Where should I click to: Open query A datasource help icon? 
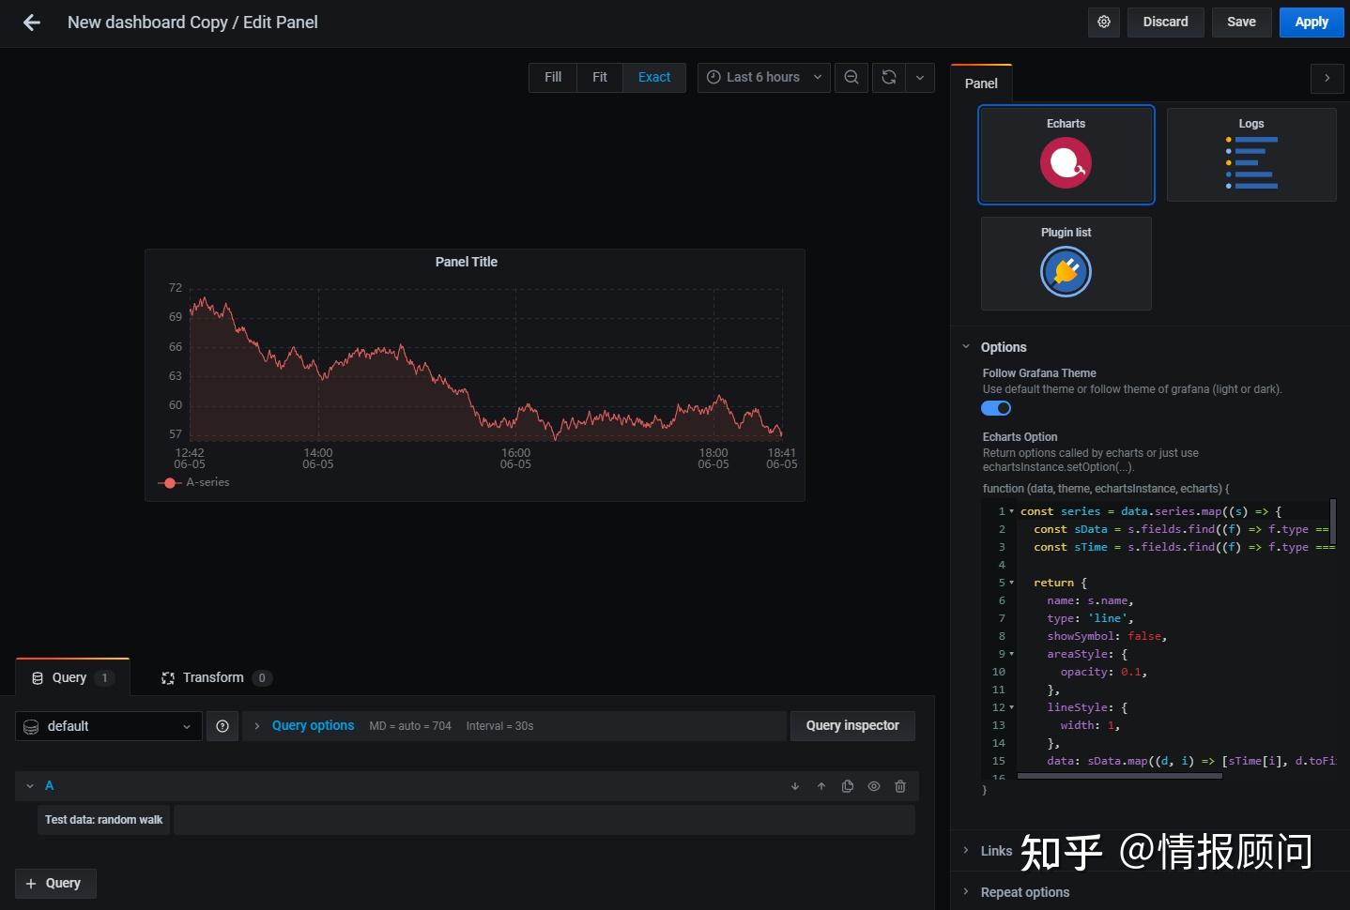pos(222,725)
